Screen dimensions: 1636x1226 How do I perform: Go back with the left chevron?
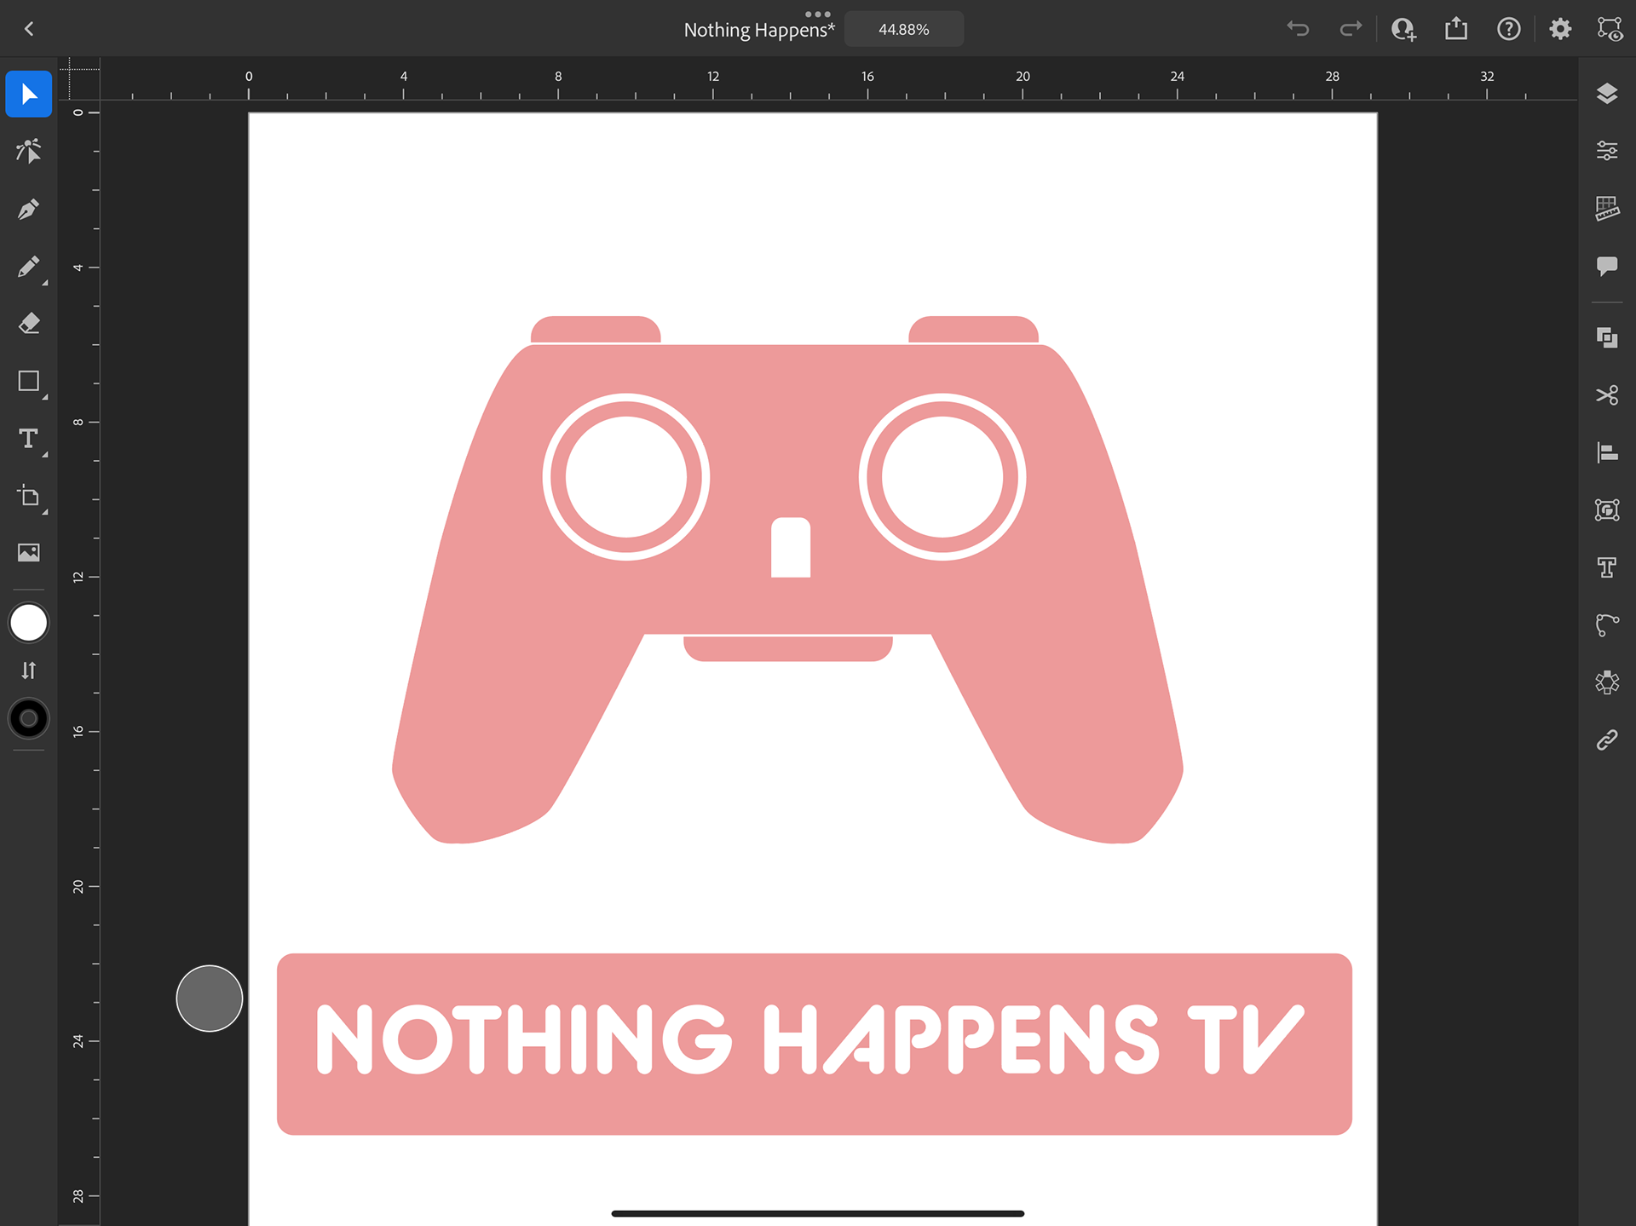click(29, 29)
